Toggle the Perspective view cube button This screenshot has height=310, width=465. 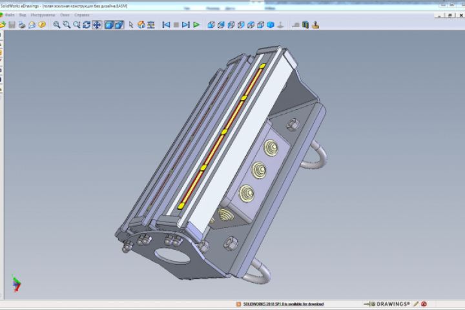[119, 25]
